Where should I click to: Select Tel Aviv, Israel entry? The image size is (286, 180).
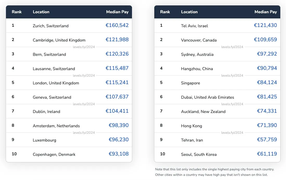(x=194, y=26)
